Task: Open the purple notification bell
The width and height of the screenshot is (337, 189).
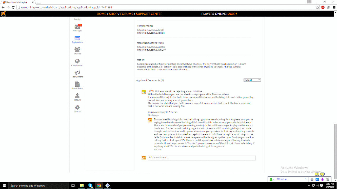Action: tap(323, 179)
